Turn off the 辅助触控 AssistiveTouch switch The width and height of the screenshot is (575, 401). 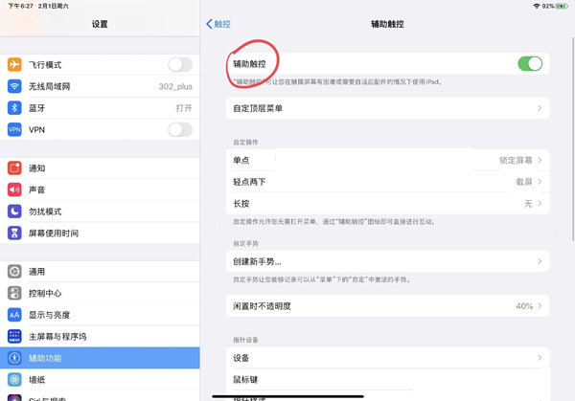[x=530, y=64]
